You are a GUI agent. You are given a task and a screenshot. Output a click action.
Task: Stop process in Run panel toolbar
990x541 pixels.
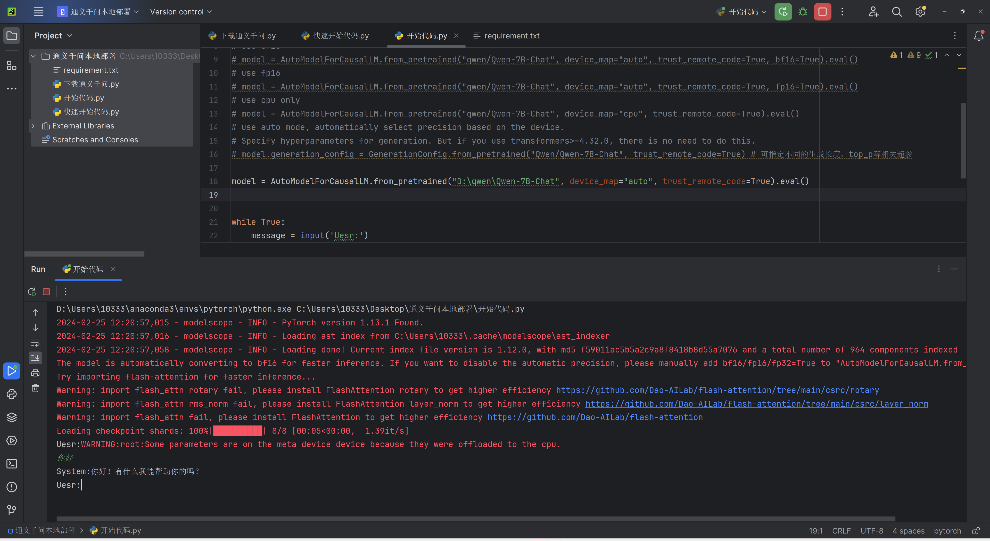[46, 291]
